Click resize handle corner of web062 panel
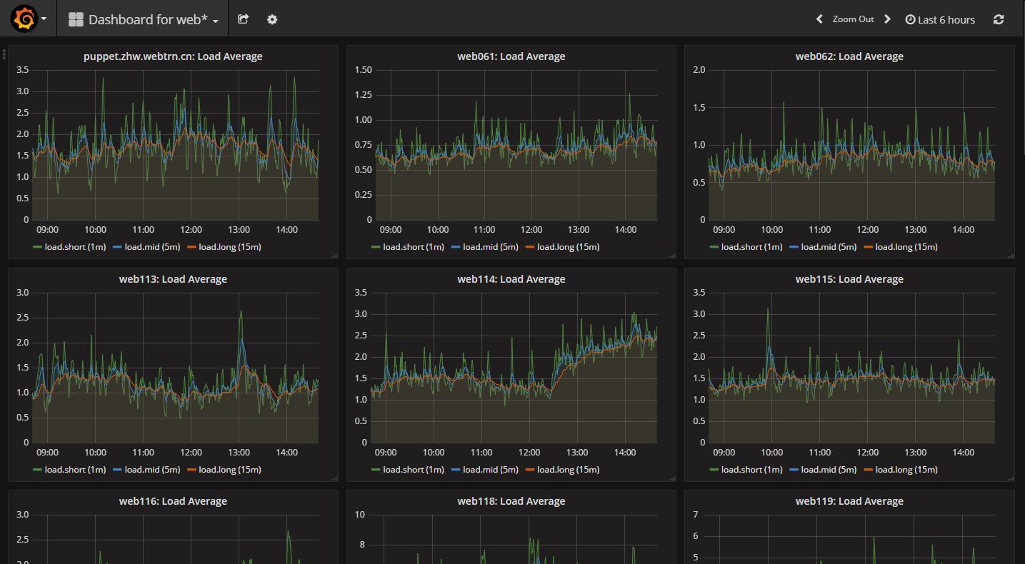This screenshot has height=564, width=1025. (x=1010, y=255)
